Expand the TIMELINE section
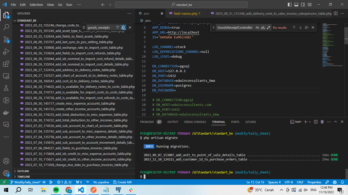Viewport: 348px width, 195px height. pyautogui.click(x=23, y=177)
